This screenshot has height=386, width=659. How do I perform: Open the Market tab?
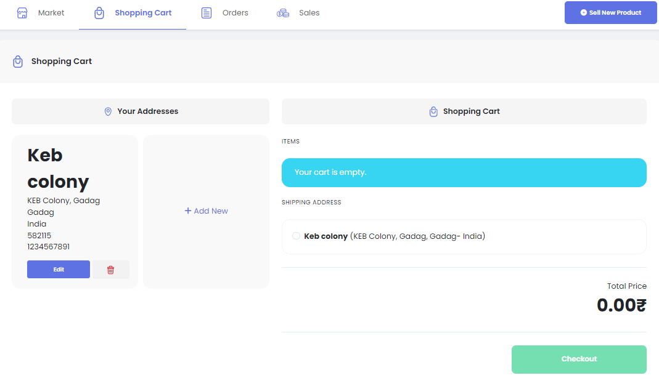coord(51,13)
